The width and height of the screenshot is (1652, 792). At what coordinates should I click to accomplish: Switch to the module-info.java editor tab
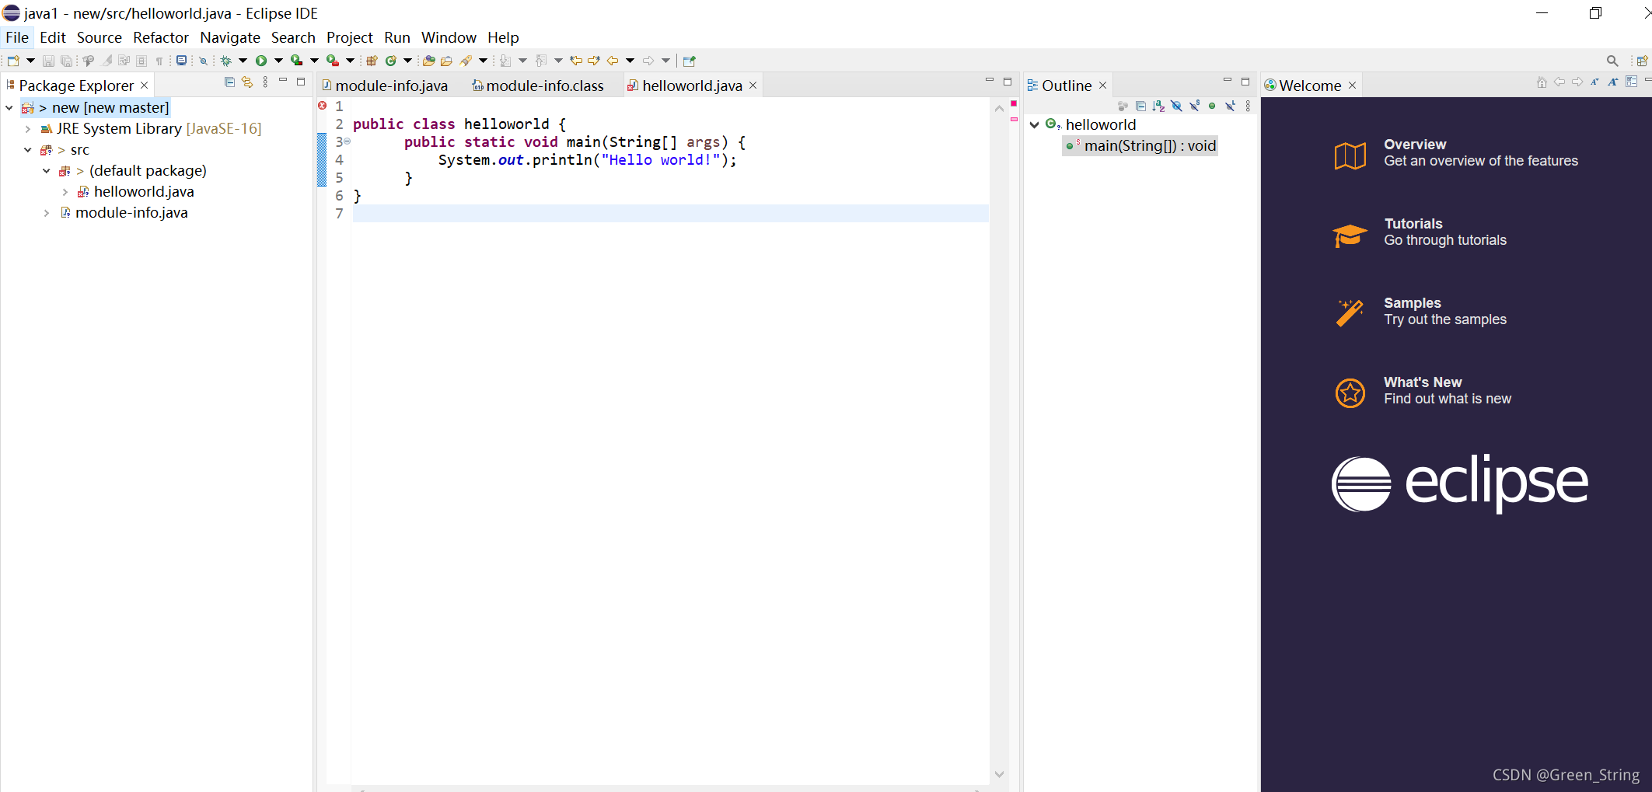tap(391, 85)
